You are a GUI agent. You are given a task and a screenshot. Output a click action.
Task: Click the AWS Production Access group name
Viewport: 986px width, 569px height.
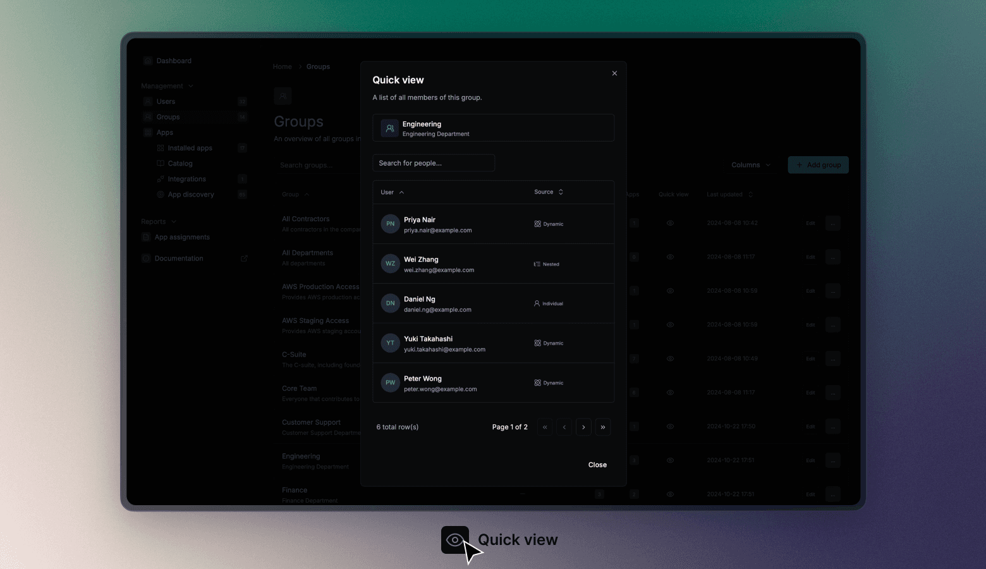(x=320, y=287)
